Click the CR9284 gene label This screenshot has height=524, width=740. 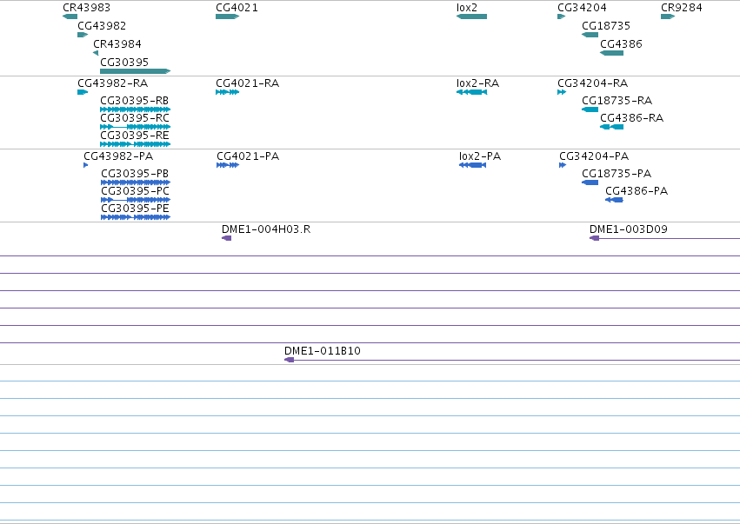[x=682, y=8]
